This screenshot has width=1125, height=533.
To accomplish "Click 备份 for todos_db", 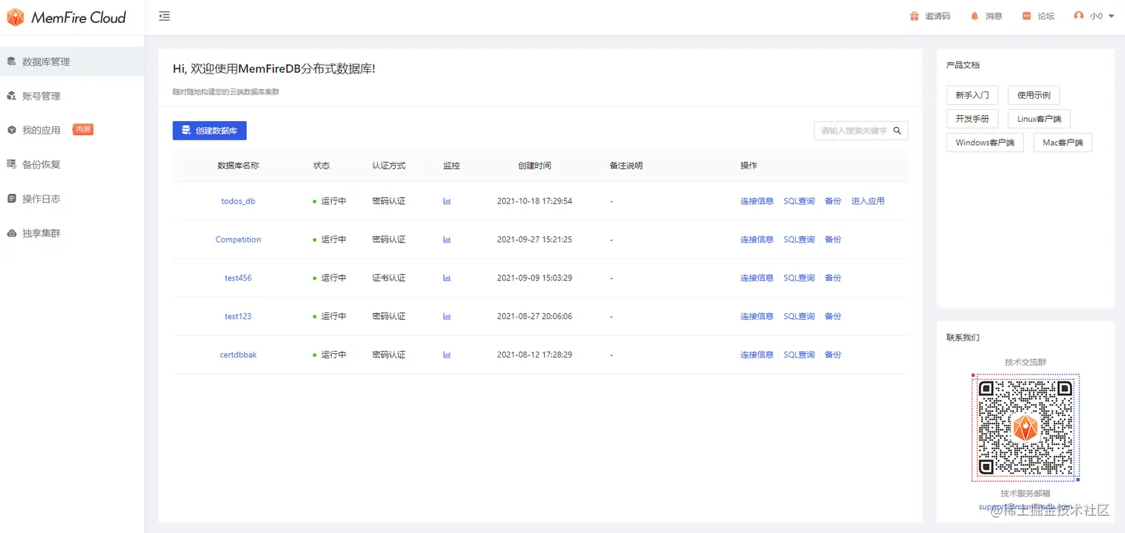I will [x=833, y=201].
